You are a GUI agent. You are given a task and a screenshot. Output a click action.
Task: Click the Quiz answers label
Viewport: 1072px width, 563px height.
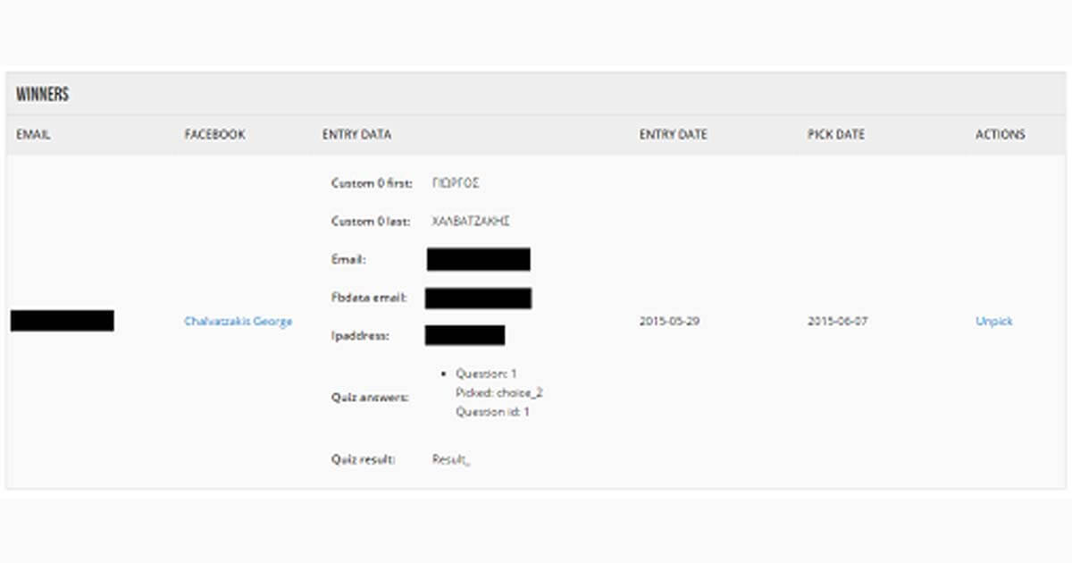pos(370,397)
